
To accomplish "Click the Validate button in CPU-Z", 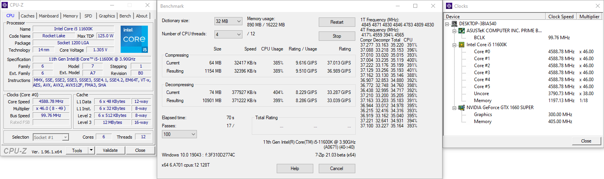I will [x=110, y=150].
